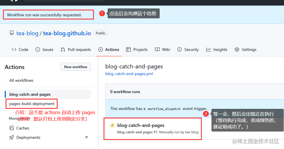The width and height of the screenshot is (284, 149).
Task: Click the repository icon beside tea-blog
Action: 12,33
